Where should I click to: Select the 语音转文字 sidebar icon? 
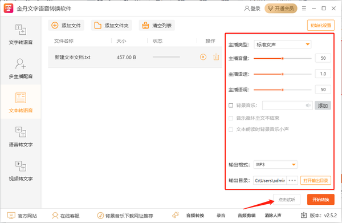[x=21, y=132]
